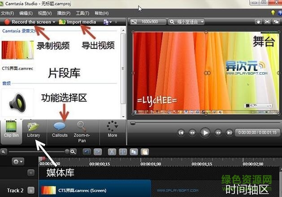The height and width of the screenshot is (197, 282).
Task: Click the cut scissors icon
Action: tap(112, 152)
